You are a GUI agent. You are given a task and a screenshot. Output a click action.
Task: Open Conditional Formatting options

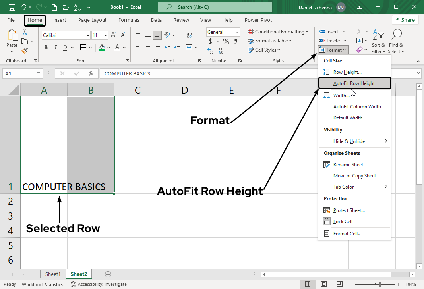[x=278, y=31]
